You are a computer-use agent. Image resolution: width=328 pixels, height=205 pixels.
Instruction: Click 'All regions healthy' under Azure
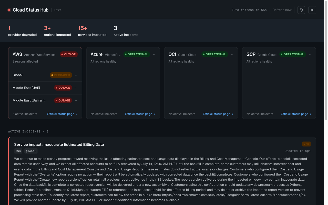[x=103, y=61]
